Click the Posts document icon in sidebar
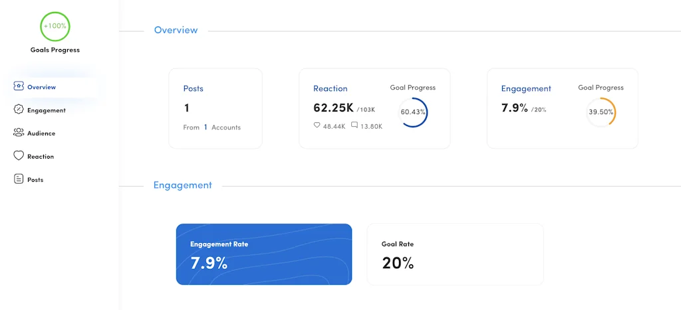 point(19,179)
